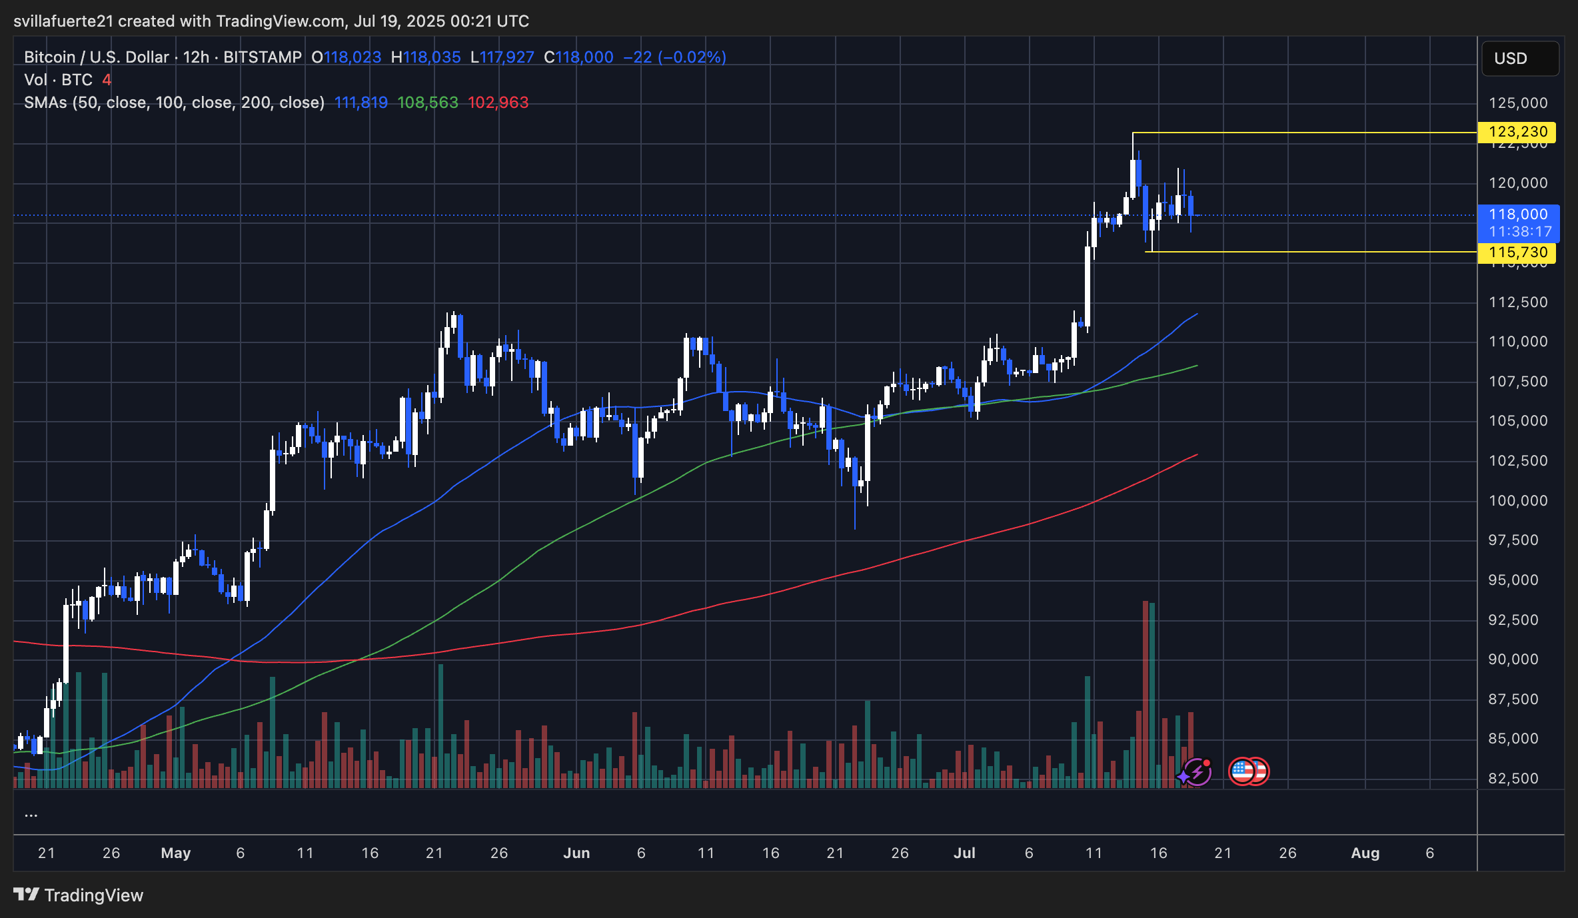1578x918 pixels.
Task: Click the 125,000 price axis label
Action: [1518, 103]
